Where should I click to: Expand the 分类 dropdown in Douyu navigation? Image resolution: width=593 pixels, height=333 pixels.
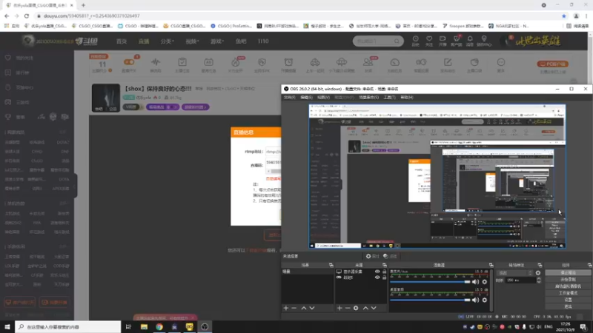pyautogui.click(x=168, y=41)
